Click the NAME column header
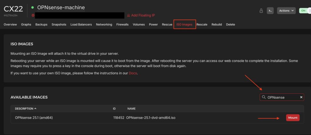This screenshot has height=135, width=311. (131, 108)
